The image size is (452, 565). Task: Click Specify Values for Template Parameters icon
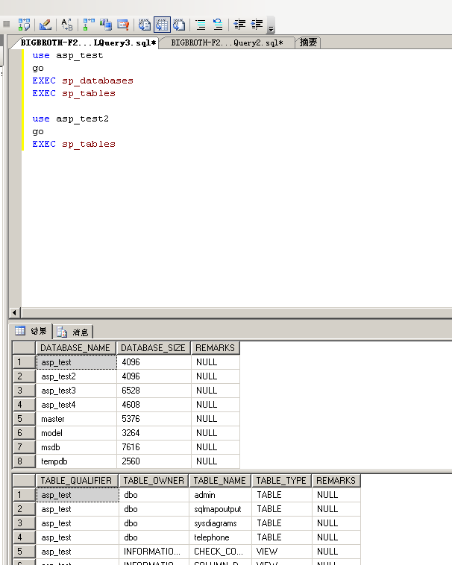67,25
